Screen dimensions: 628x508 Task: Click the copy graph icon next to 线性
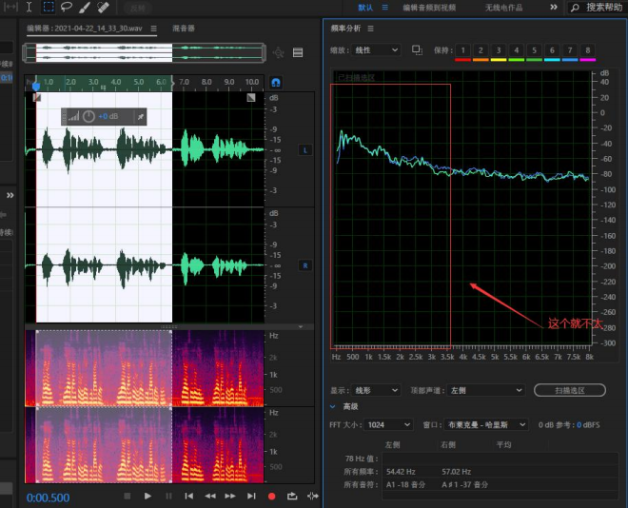point(417,50)
